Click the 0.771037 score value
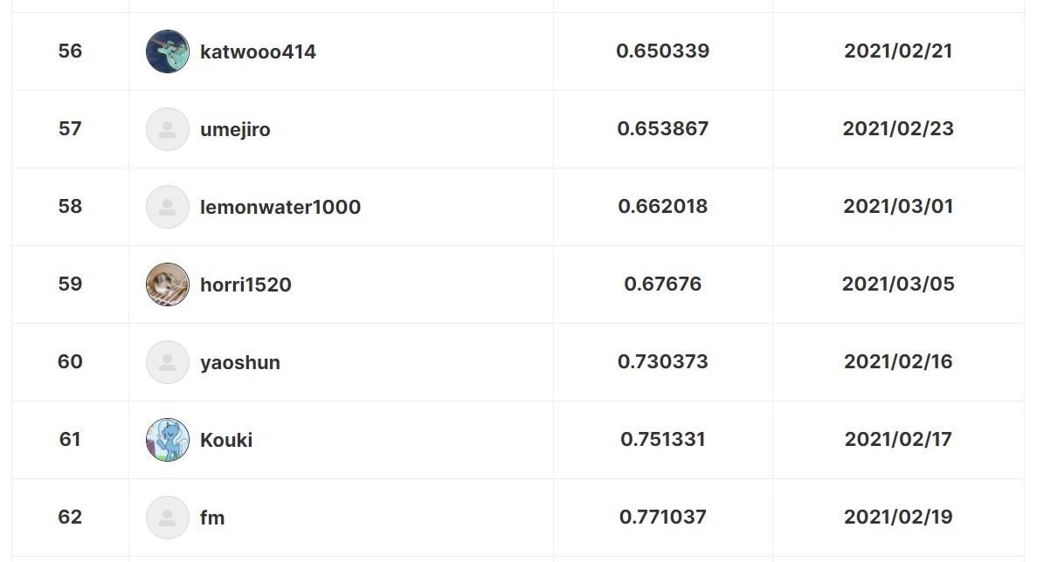The width and height of the screenshot is (1037, 562). 662,517
